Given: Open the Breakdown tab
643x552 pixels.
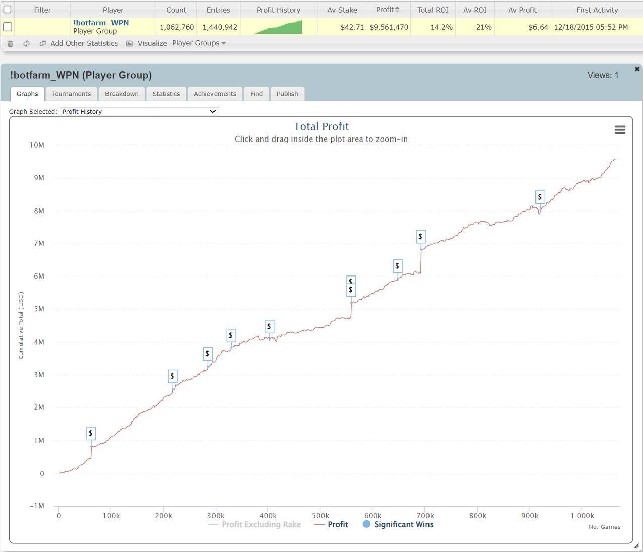Looking at the screenshot, I should (122, 94).
